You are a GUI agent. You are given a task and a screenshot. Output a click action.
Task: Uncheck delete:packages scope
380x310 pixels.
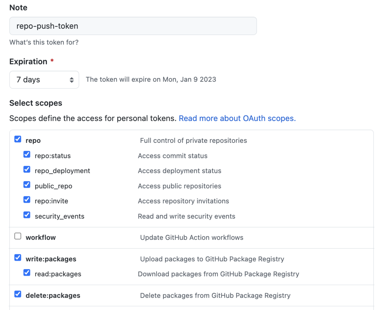pos(18,294)
